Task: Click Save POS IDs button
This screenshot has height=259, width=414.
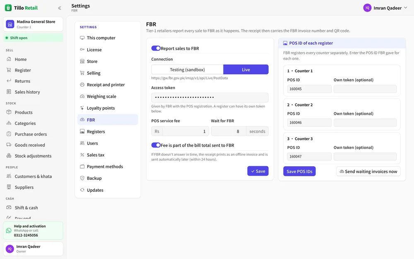Action: 299,171
